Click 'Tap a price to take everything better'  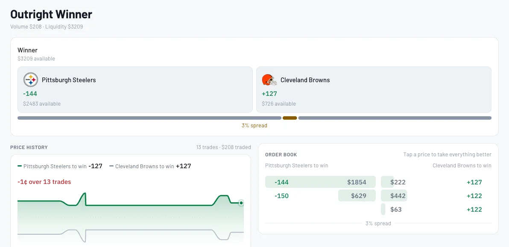[448, 155]
